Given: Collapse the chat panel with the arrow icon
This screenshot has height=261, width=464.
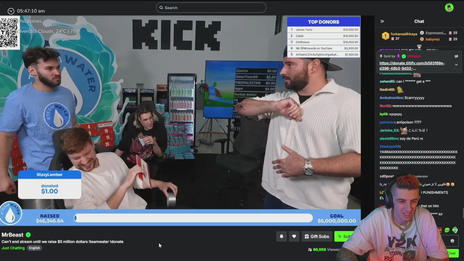Looking at the screenshot, I should pyautogui.click(x=382, y=21).
